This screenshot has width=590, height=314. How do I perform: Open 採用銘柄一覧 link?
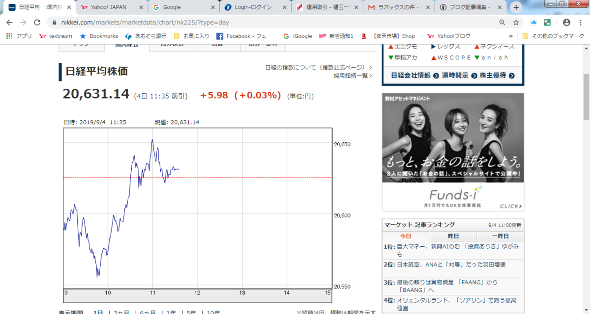[353, 76]
